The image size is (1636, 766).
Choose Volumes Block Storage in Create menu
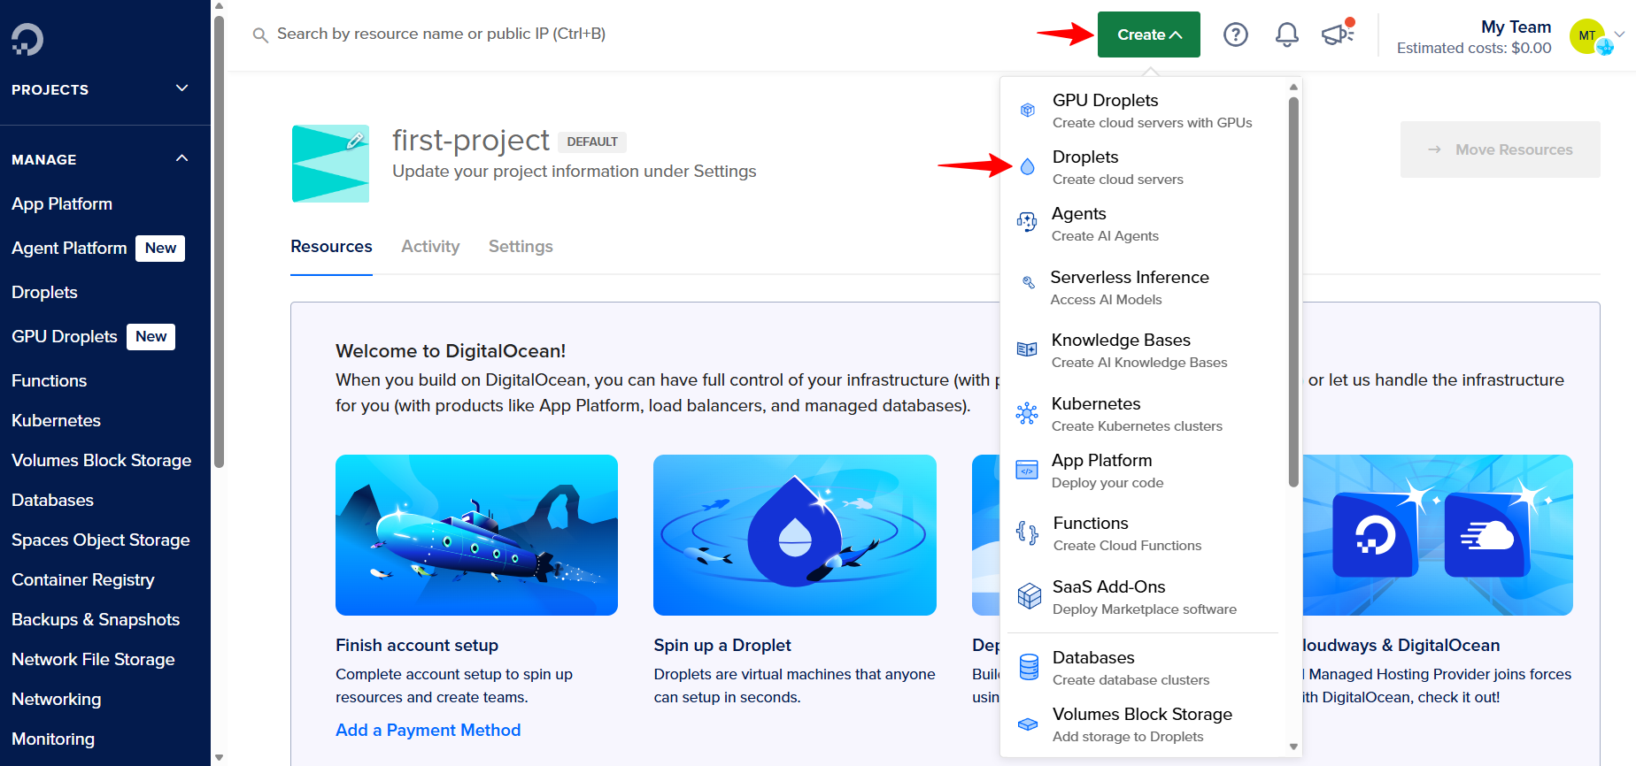(x=1144, y=724)
